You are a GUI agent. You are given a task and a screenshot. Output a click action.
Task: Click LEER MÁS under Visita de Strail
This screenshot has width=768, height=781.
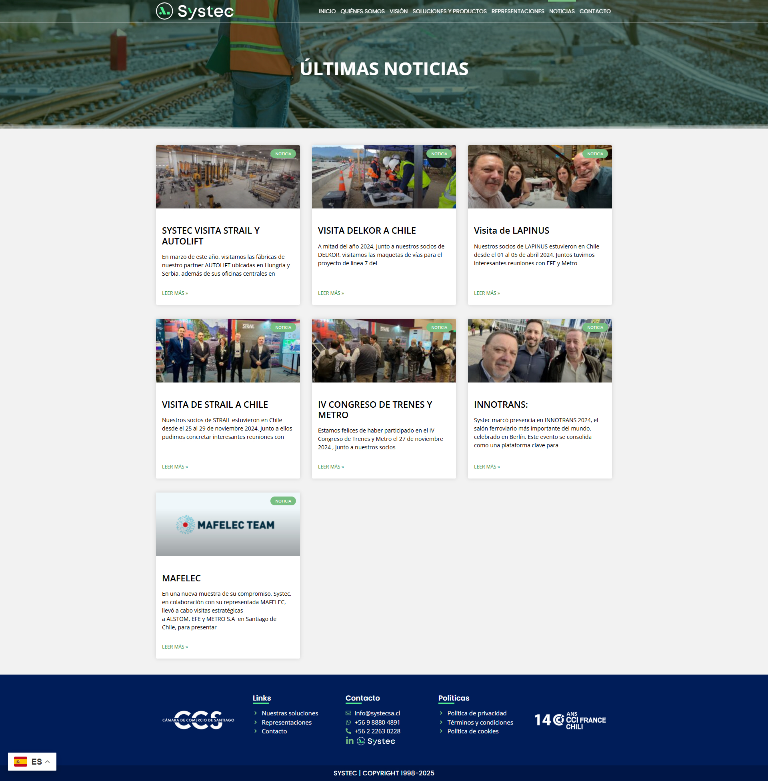coord(175,467)
